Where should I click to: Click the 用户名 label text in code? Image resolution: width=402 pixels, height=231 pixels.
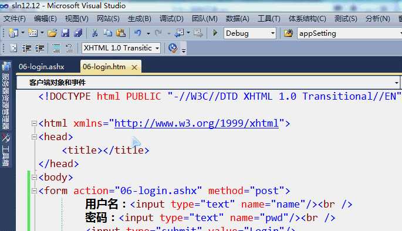coord(102,205)
